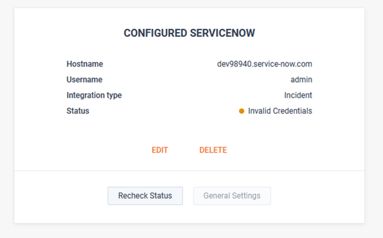Click the DELETE link
This screenshot has width=383, height=238.
click(213, 150)
